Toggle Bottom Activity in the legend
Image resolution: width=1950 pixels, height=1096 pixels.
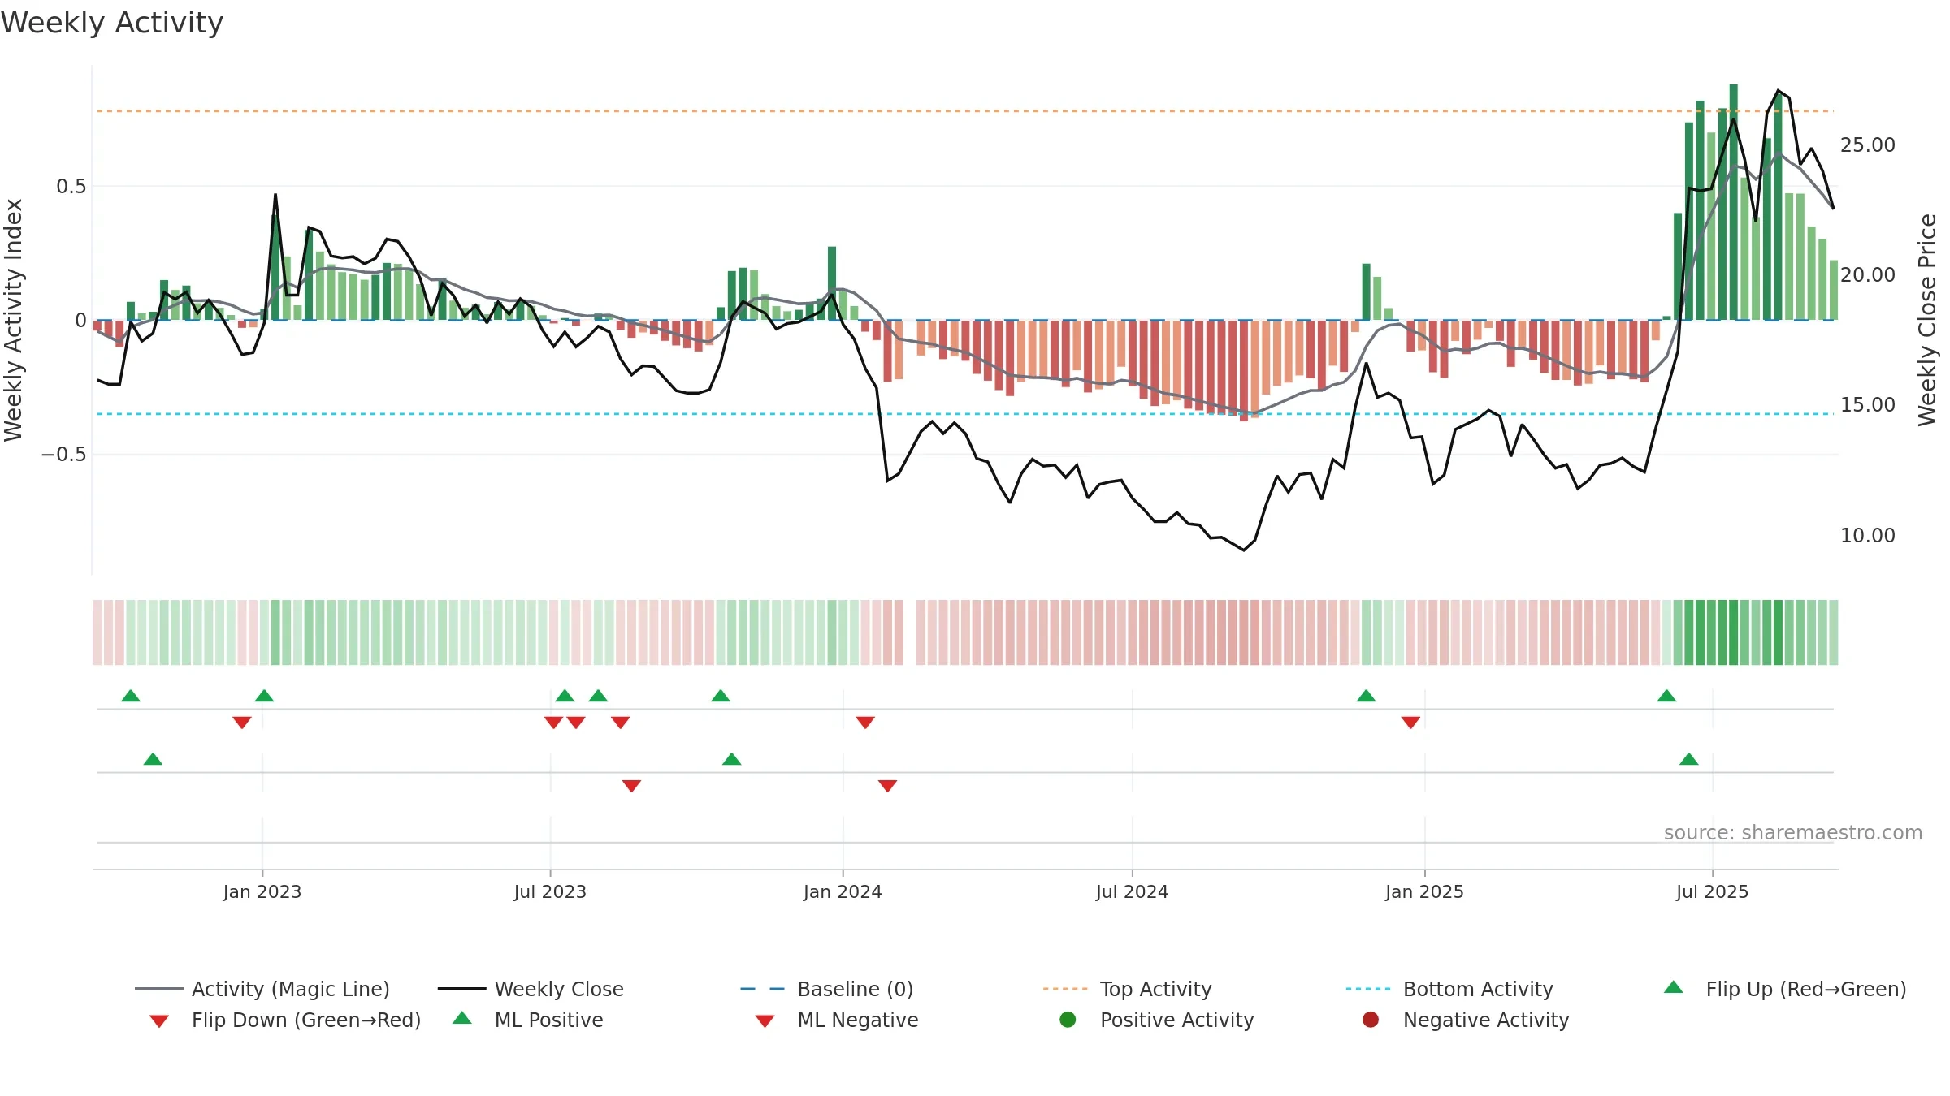point(1449,989)
